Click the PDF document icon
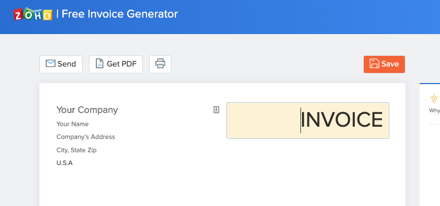The image size is (440, 206). pos(100,64)
